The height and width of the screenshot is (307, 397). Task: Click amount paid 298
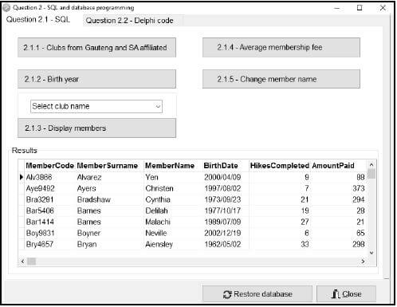tap(359, 244)
